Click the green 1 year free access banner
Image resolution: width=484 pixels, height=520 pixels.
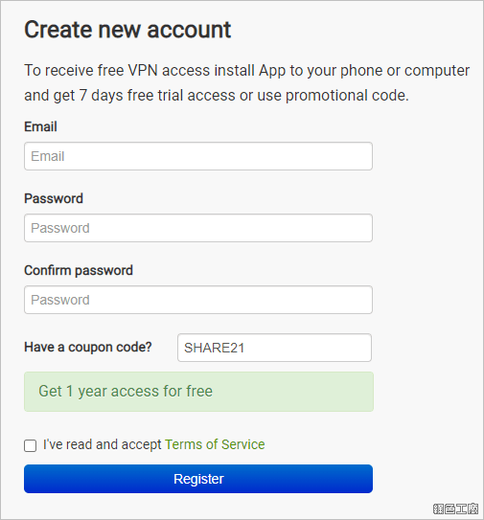198,392
